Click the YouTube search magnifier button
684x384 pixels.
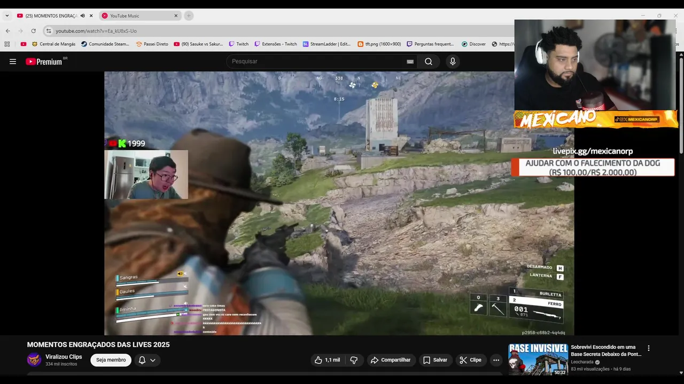tap(429, 61)
